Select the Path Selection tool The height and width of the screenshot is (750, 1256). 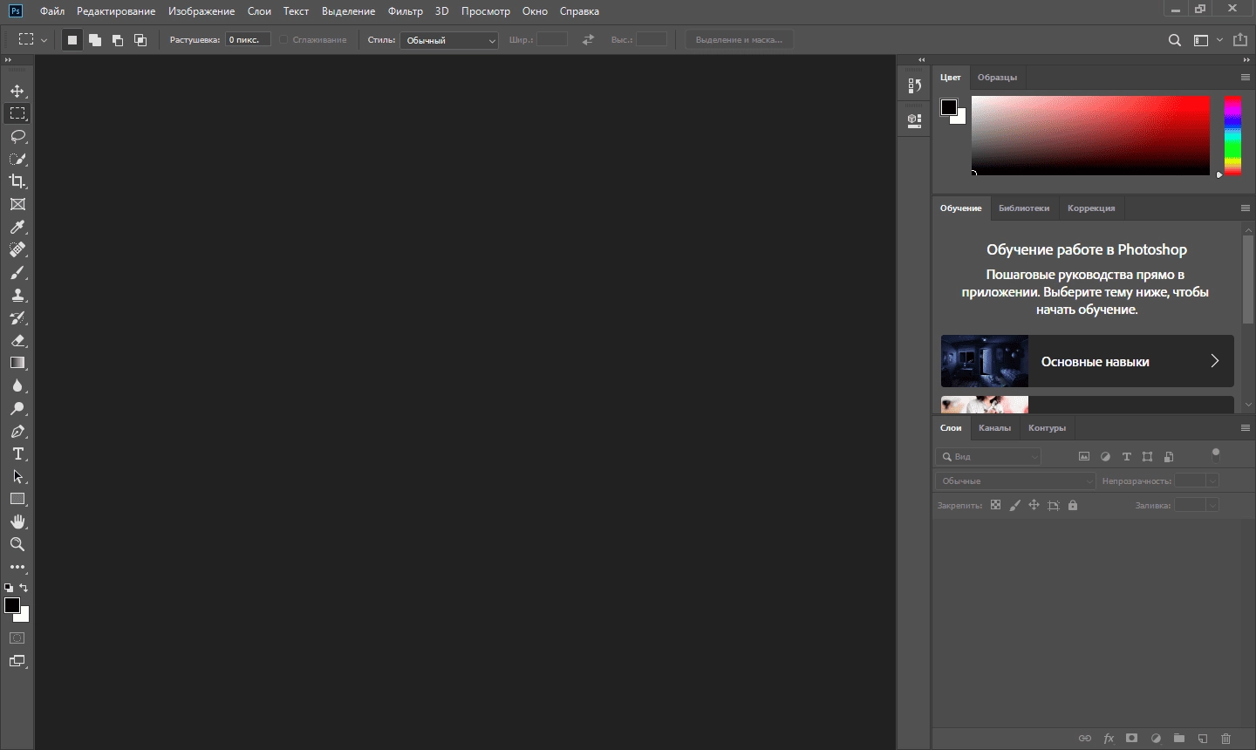click(17, 477)
